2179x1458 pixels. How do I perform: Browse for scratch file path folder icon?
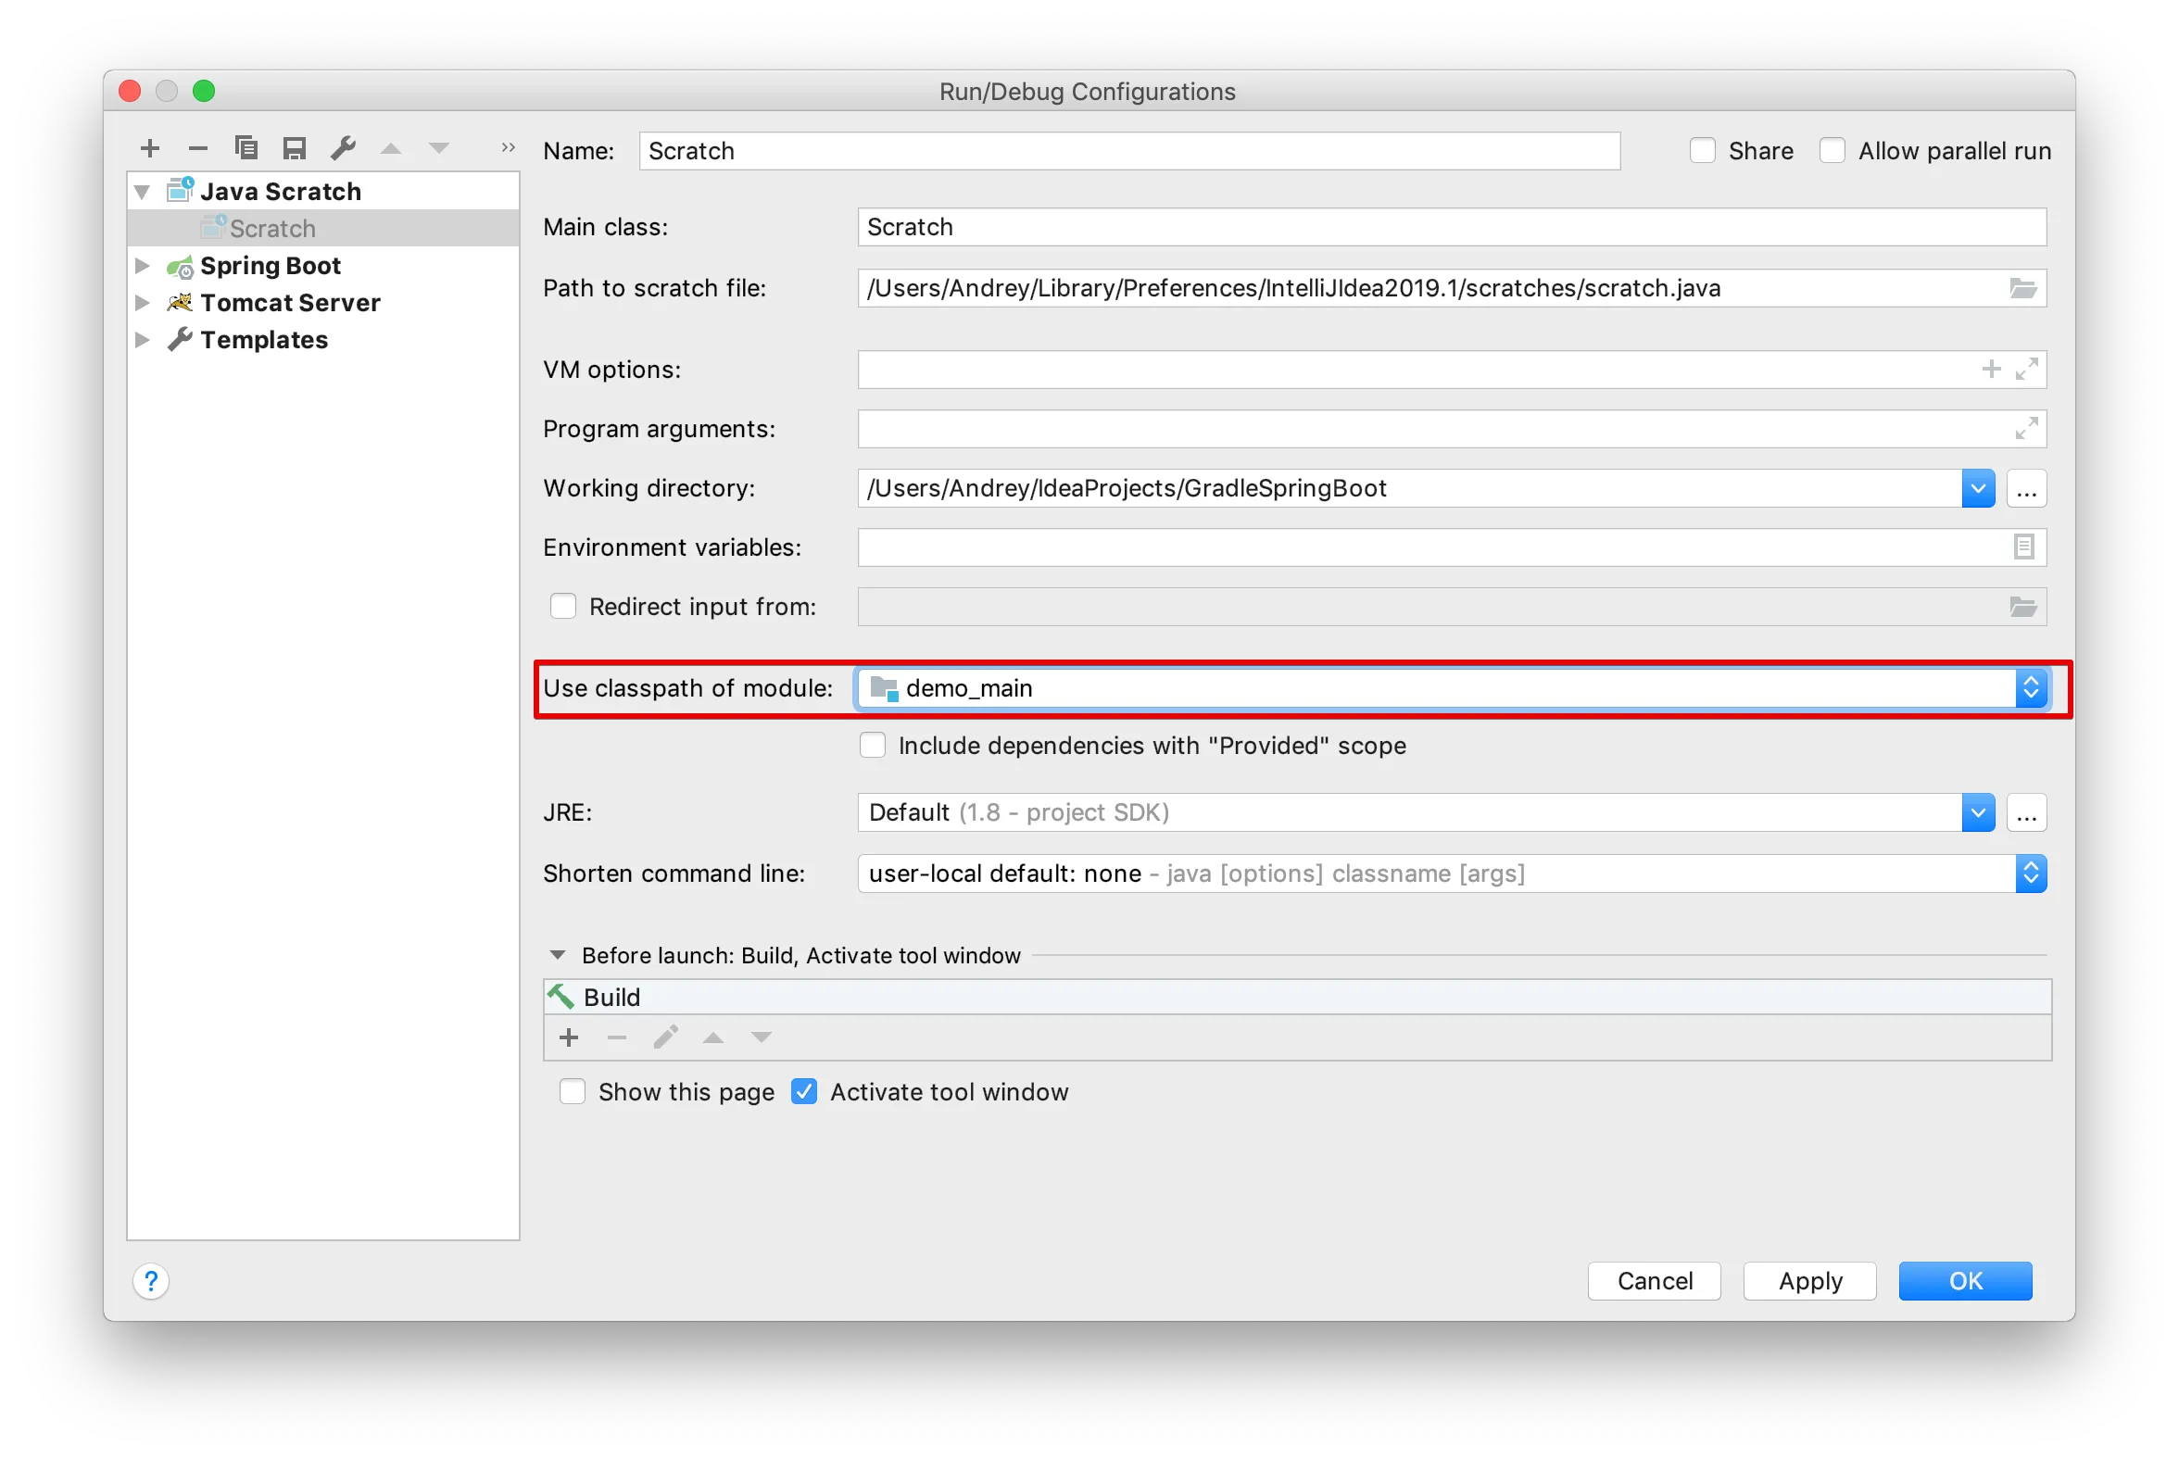[x=2022, y=288]
